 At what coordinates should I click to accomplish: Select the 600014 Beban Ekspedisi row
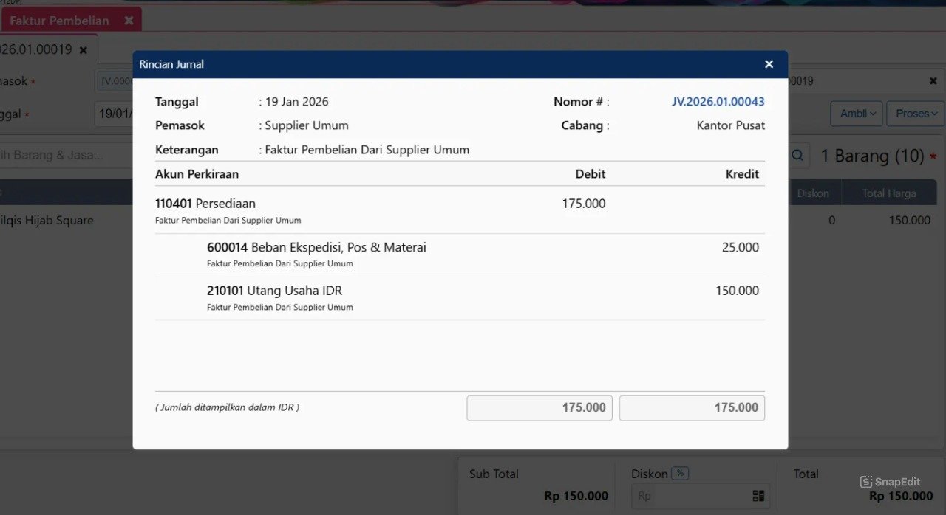(460, 255)
